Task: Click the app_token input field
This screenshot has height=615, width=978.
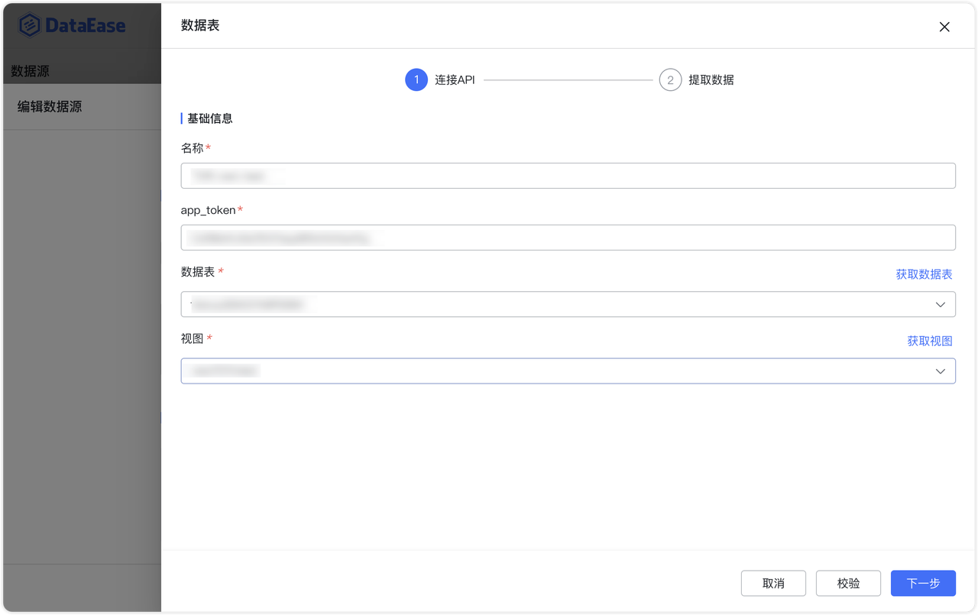Action: (568, 238)
